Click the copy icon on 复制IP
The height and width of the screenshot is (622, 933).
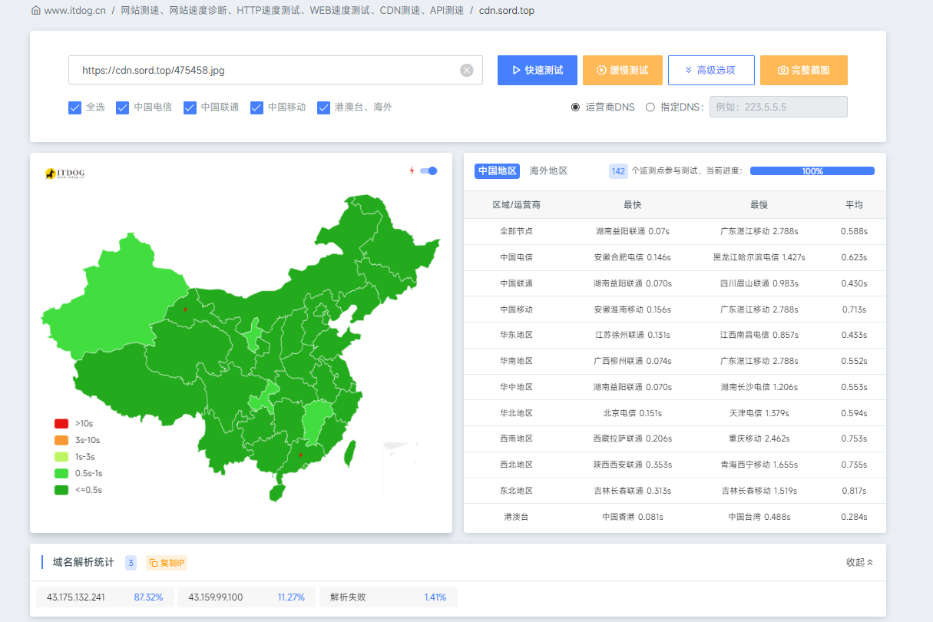point(154,562)
